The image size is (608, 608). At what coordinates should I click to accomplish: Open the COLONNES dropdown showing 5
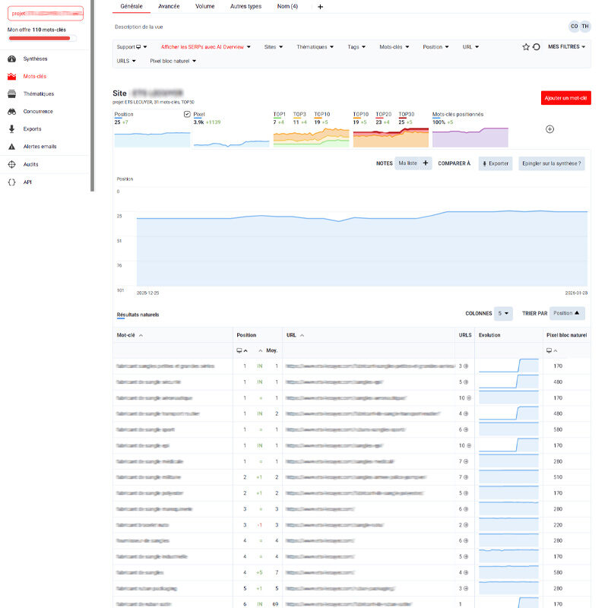[x=503, y=313]
